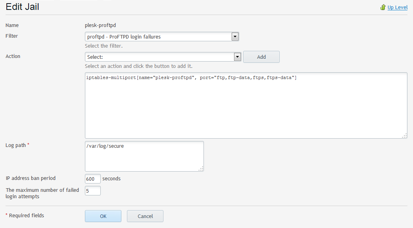Click the 'Filter' field label
Image resolution: width=413 pixels, height=228 pixels.
(x=12, y=36)
